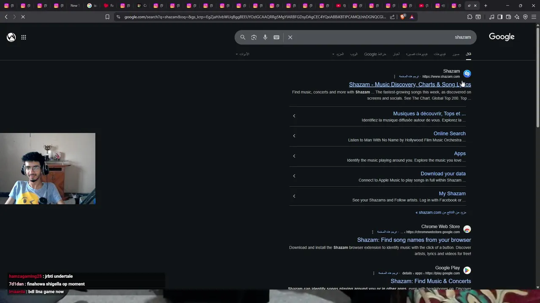Expand the Apps sitelink chevron
This screenshot has width=540, height=303.
tap(294, 156)
